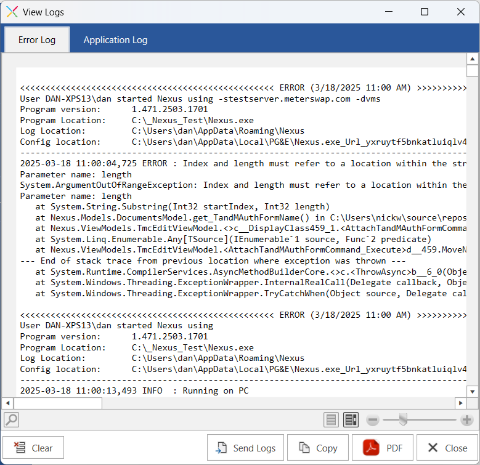Click the '2025-03-18 11:00:04,725 ERROR' line
The image size is (480, 465).
(243, 164)
